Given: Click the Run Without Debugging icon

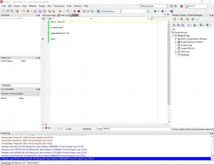Looking at the screenshot, I should (x=68, y=11).
